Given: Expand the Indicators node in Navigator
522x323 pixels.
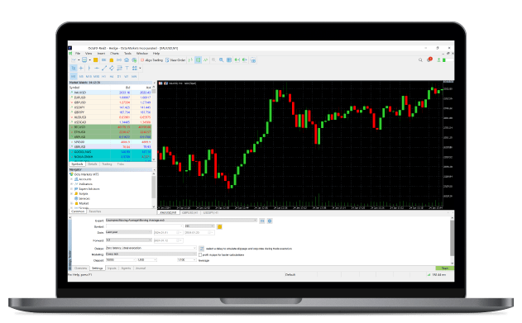Looking at the screenshot, I should point(72,183).
